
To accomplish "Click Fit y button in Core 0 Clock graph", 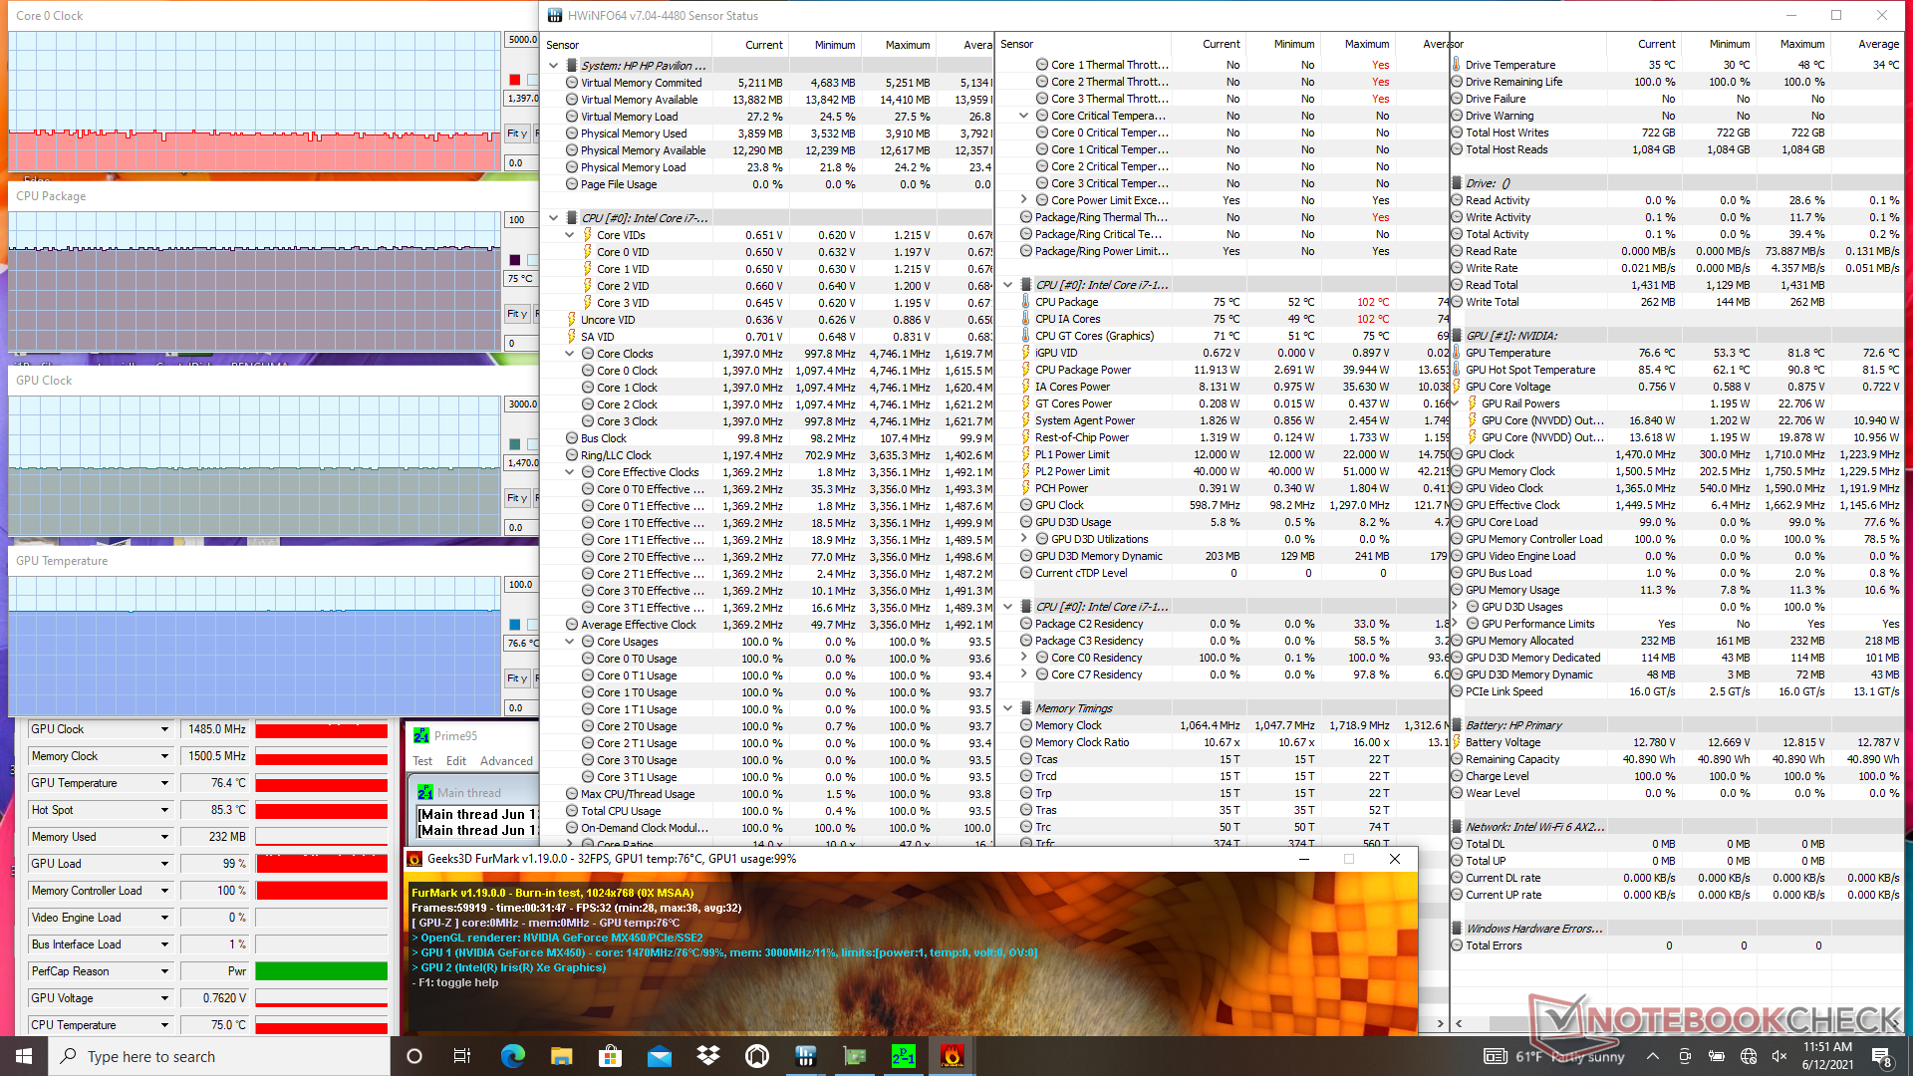I will pyautogui.click(x=517, y=134).
